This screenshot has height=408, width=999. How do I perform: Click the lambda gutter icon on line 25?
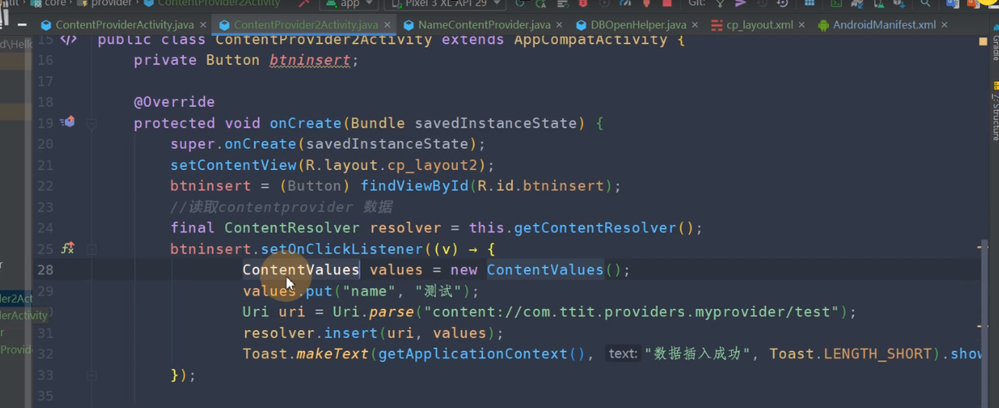click(68, 249)
